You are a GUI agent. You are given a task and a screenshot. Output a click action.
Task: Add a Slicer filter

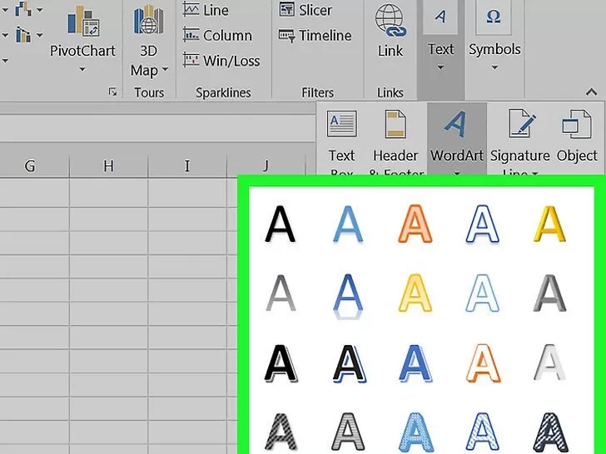[305, 10]
